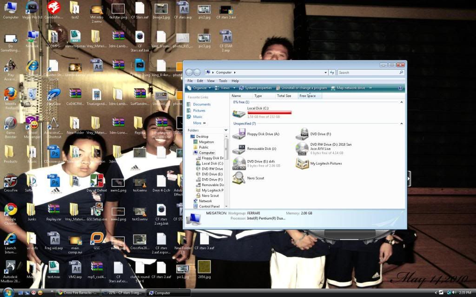Open the Floppy Disk Drive (A:) icon

coord(239,134)
